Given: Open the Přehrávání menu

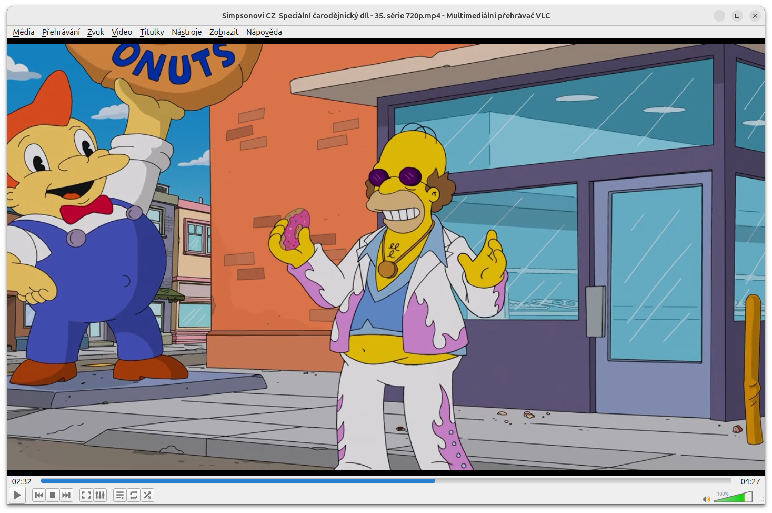Looking at the screenshot, I should (61, 32).
